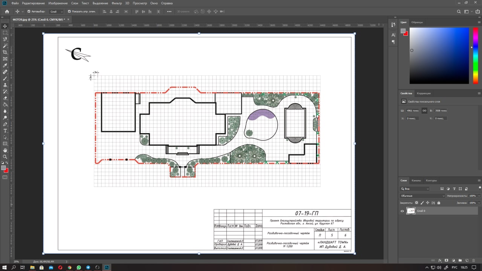Click inside the color picker field
The width and height of the screenshot is (482, 271).
point(439,55)
